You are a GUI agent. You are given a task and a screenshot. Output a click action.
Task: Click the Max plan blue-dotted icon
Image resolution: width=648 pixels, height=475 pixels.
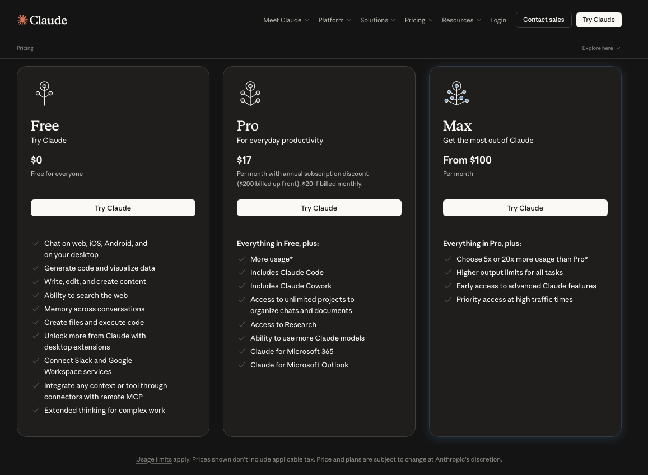click(456, 93)
